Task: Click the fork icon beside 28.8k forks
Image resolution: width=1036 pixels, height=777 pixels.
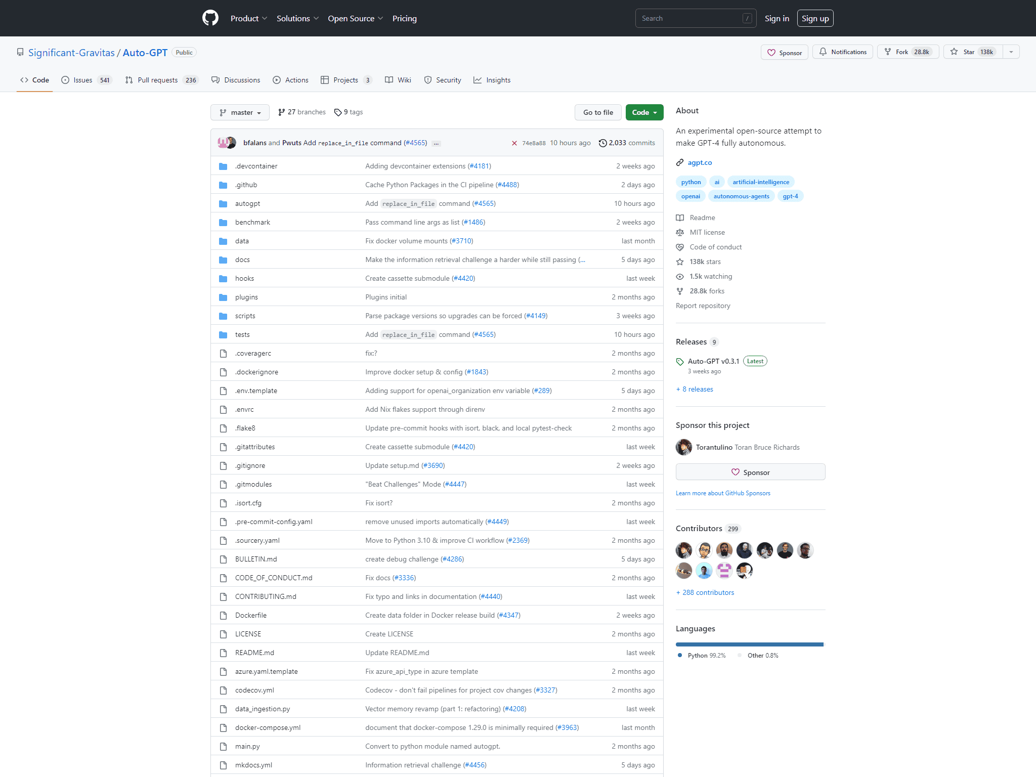Action: point(680,291)
